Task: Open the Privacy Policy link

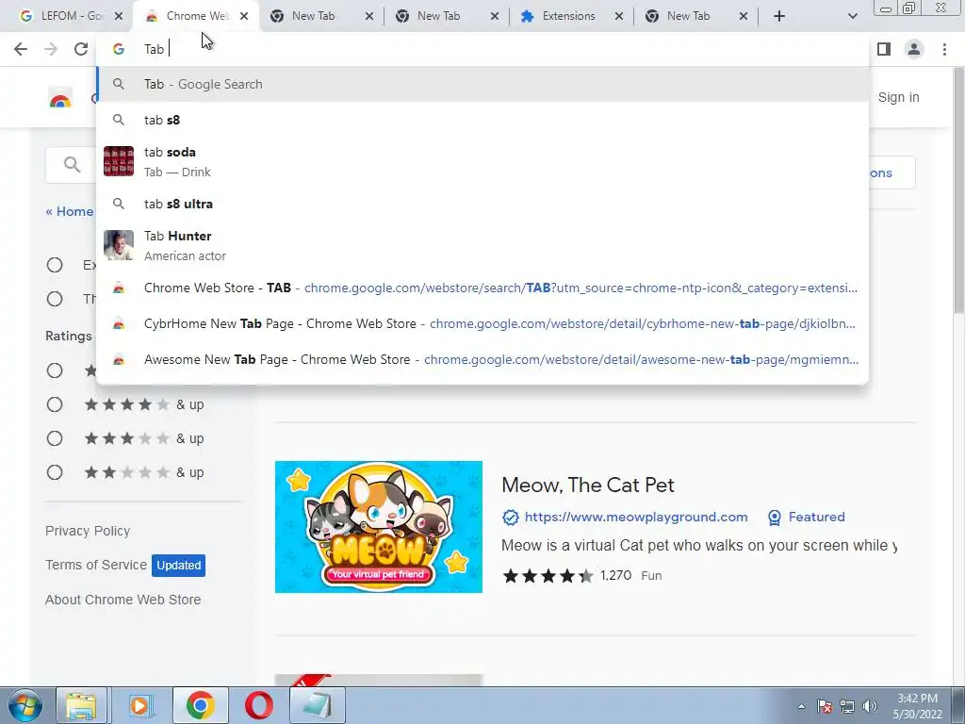Action: click(x=88, y=531)
